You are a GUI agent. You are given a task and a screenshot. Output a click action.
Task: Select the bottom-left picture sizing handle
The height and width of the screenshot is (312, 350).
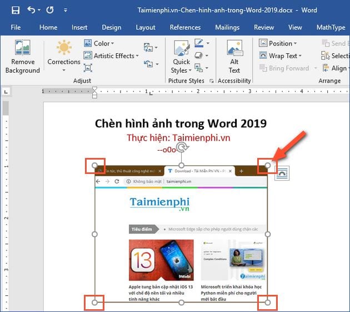(94, 303)
